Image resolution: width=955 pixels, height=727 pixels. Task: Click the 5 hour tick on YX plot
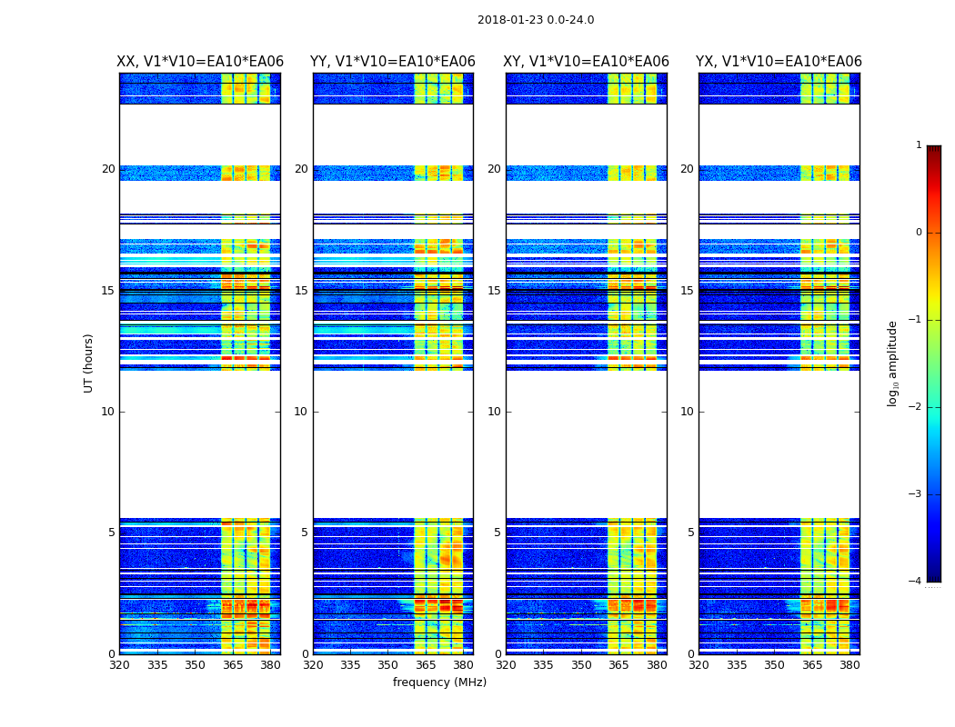click(x=690, y=533)
